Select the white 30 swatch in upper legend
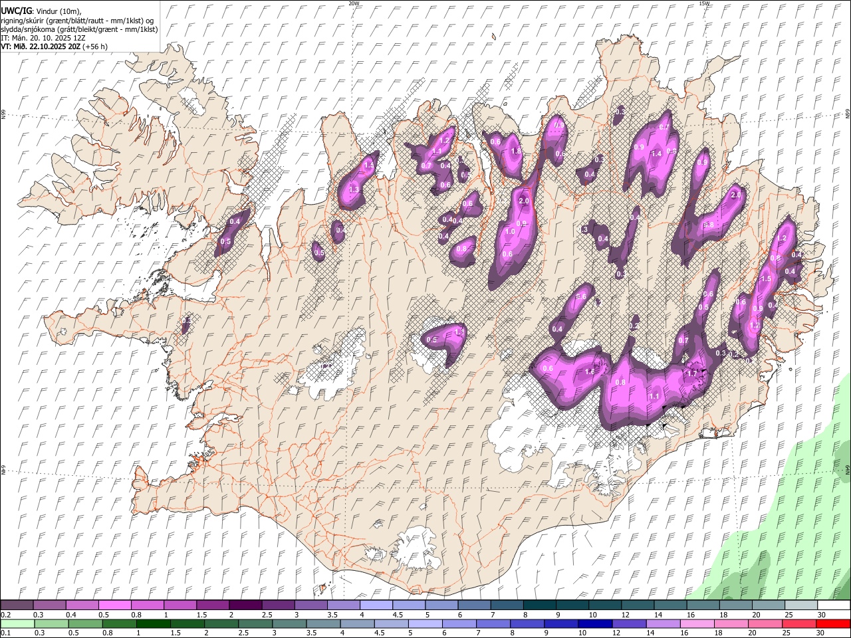851x638 pixels. pyautogui.click(x=833, y=605)
